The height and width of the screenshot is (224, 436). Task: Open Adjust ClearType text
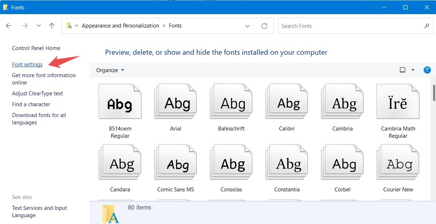tap(37, 93)
